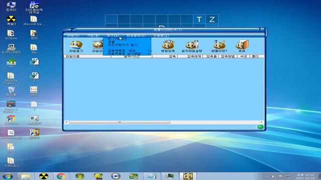321x180 pixels.
Task: Sort by the 속성 column header
Action: [243, 56]
